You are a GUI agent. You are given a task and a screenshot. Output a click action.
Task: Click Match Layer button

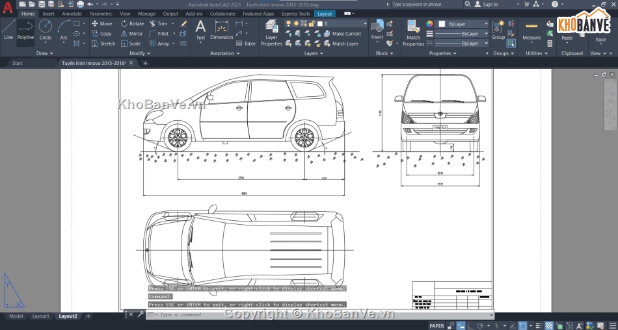tap(342, 44)
